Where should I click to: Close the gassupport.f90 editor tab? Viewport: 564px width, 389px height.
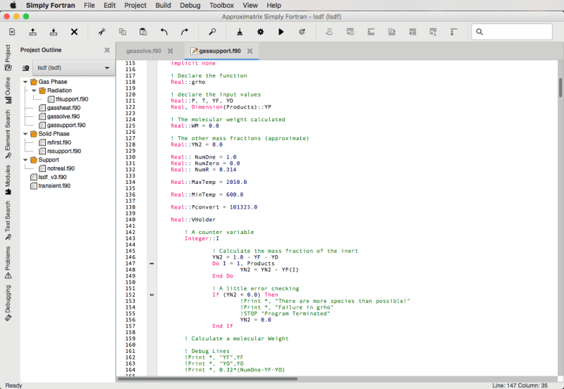(250, 51)
